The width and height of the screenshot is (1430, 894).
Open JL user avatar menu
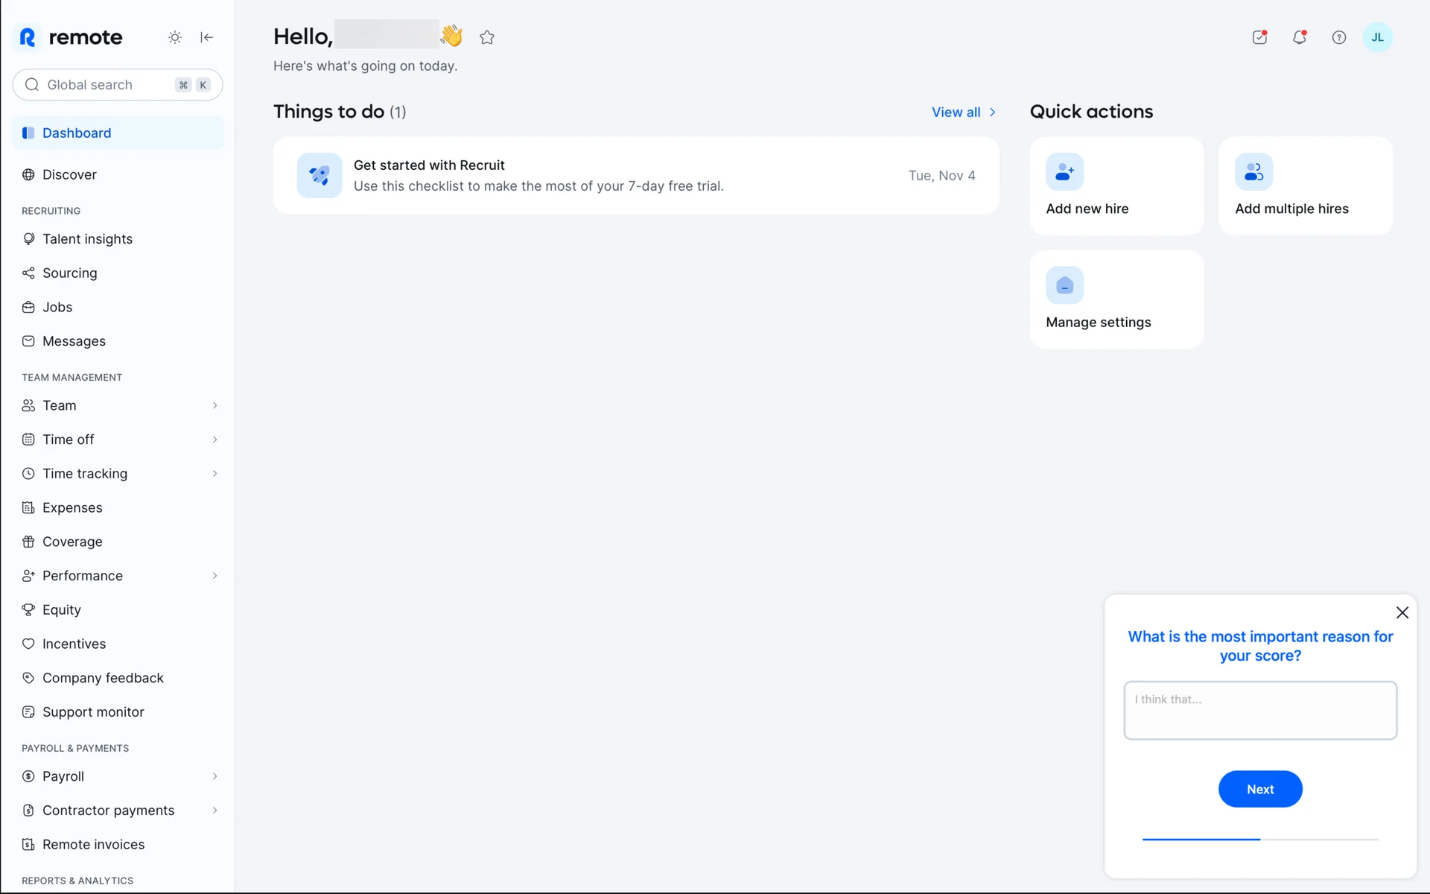pos(1378,37)
